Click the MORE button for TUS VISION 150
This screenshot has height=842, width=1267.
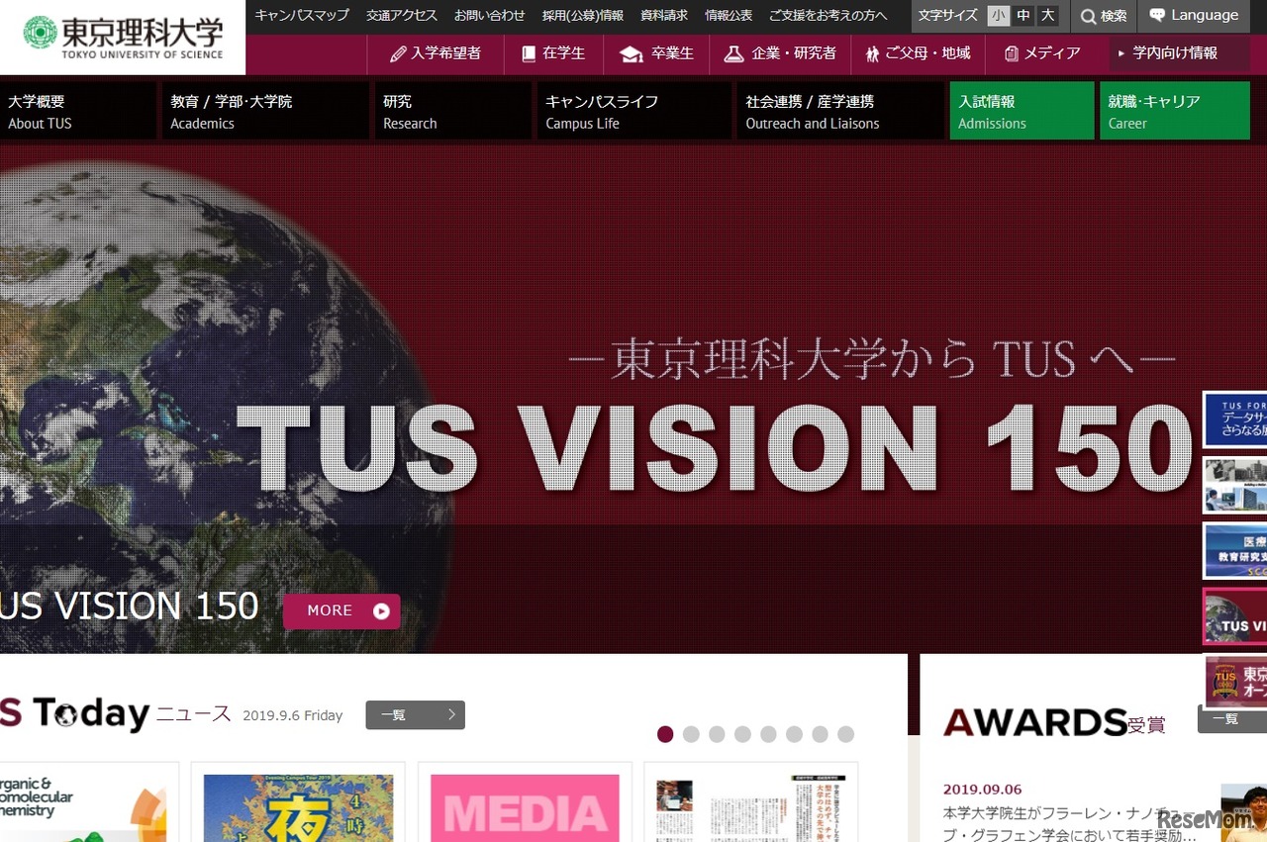[x=341, y=610]
